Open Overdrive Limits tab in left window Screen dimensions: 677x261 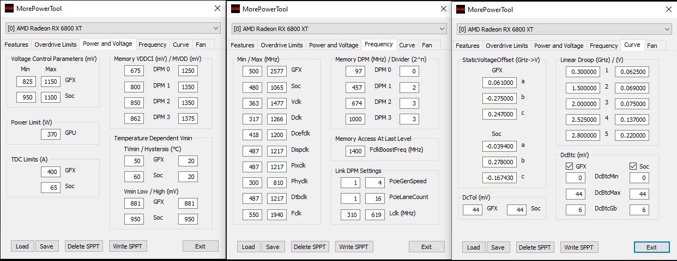point(55,45)
